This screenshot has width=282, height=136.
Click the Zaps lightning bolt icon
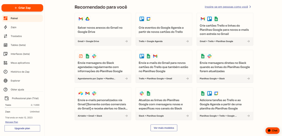click(5, 27)
